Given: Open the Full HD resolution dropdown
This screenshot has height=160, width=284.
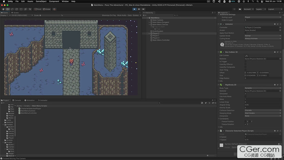Looking at the screenshot, I should click(x=22, y=16).
